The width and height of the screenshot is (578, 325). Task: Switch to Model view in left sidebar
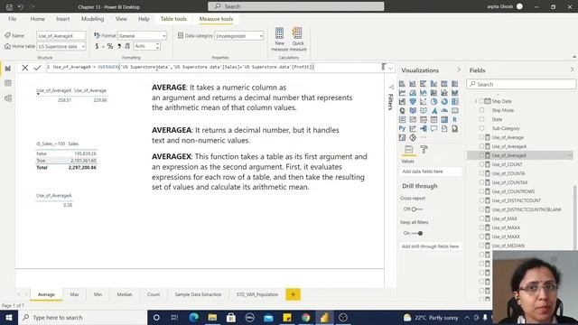[x=8, y=98]
